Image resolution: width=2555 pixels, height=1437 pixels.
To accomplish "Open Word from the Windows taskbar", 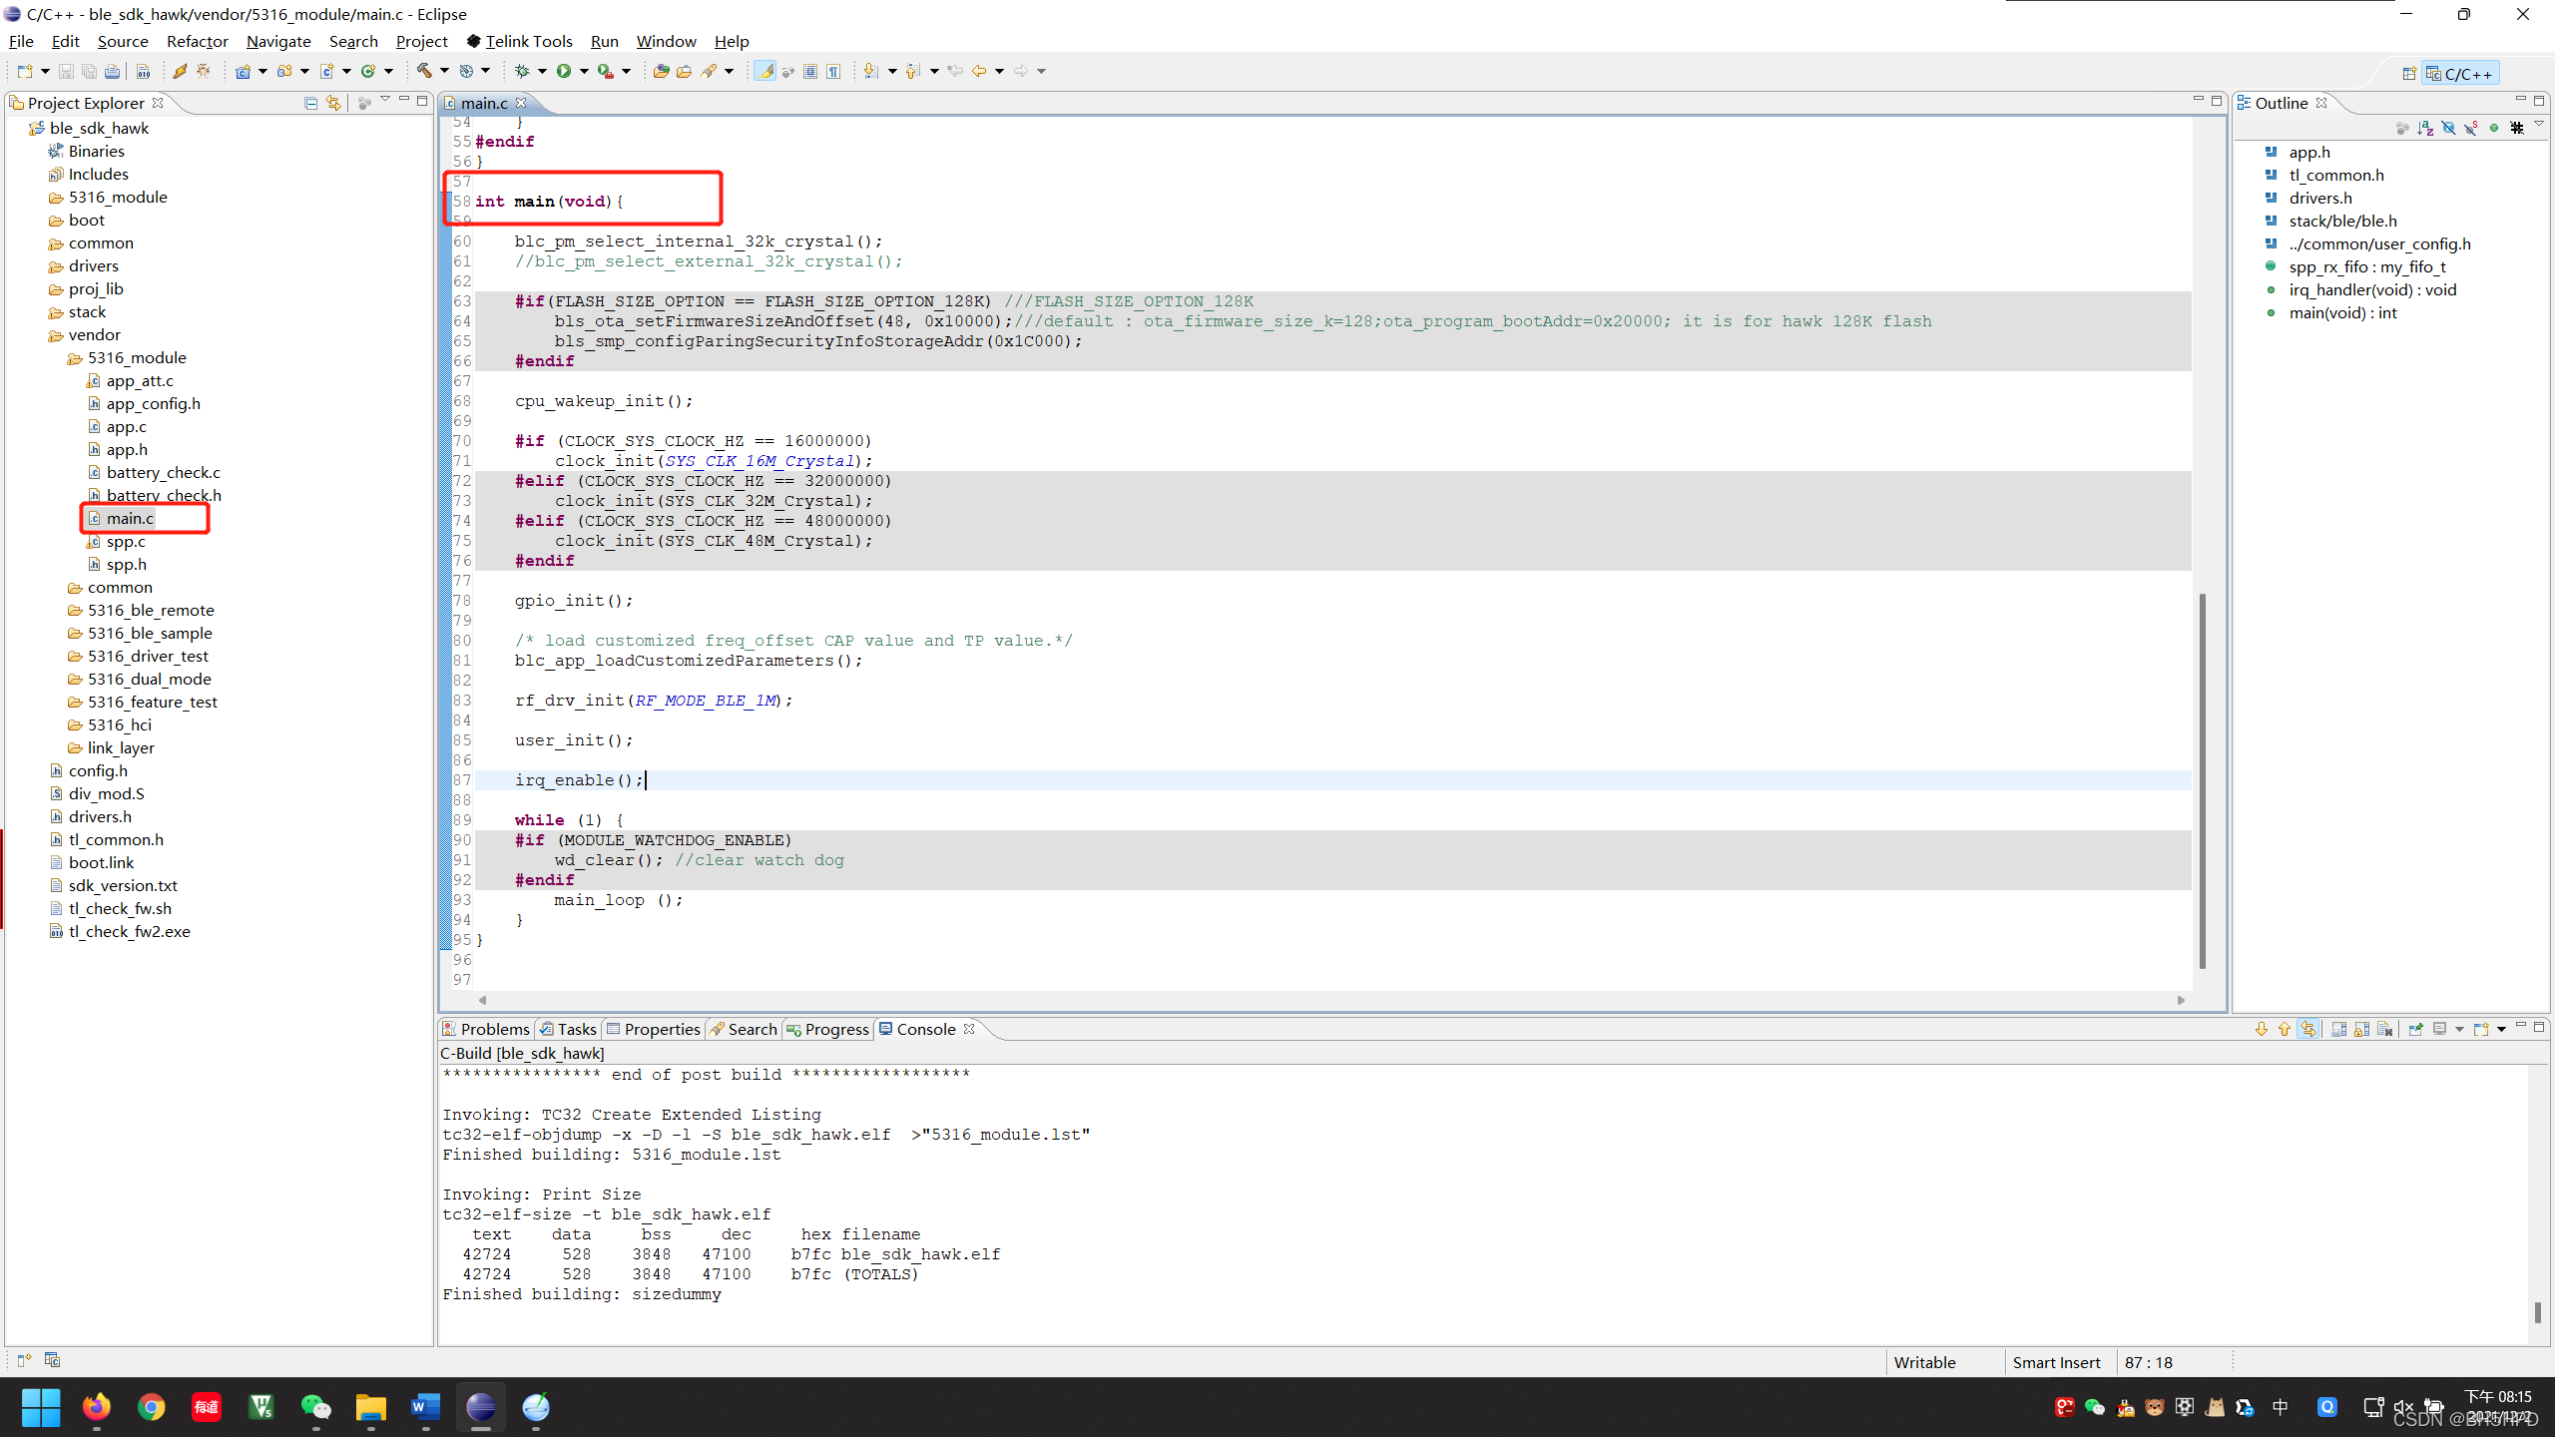I will tap(425, 1407).
